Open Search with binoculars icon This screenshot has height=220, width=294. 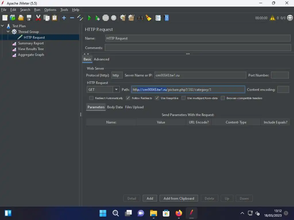click(140, 18)
